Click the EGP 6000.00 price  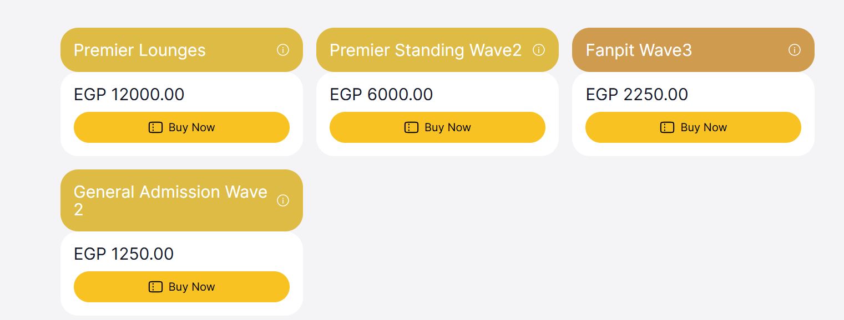point(381,95)
